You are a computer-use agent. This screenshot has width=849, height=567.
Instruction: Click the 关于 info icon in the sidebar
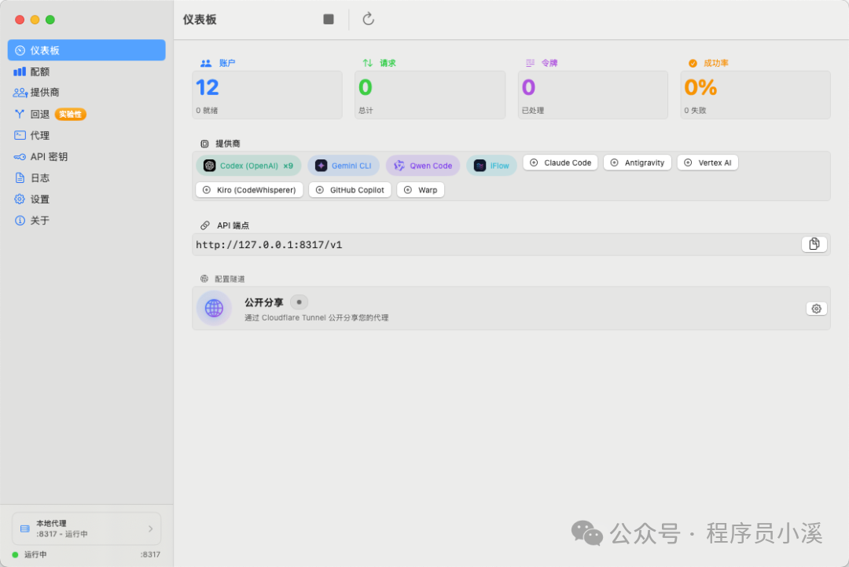20,220
